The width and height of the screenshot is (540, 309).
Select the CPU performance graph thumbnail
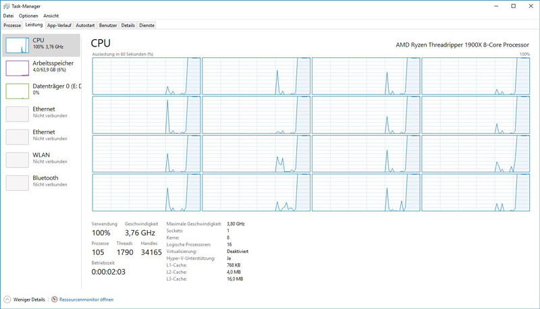[17, 45]
